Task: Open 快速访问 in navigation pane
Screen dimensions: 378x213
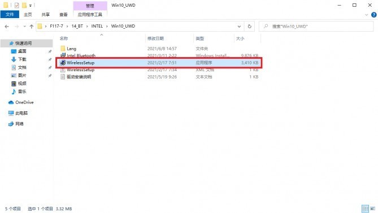Action: pos(23,43)
